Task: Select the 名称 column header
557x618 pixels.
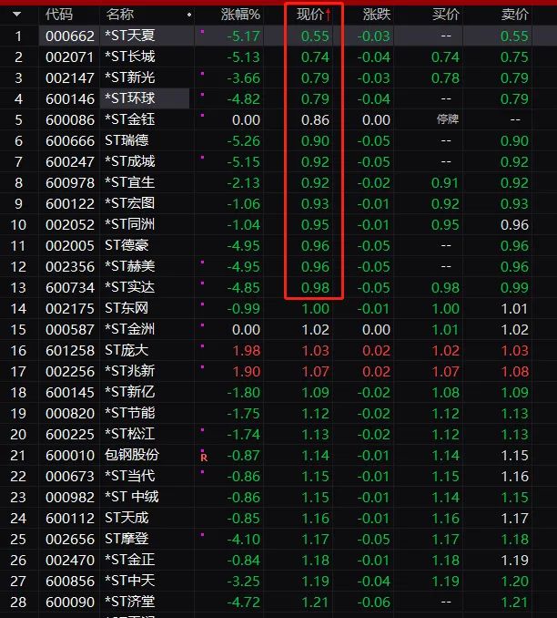Action: click(x=119, y=15)
